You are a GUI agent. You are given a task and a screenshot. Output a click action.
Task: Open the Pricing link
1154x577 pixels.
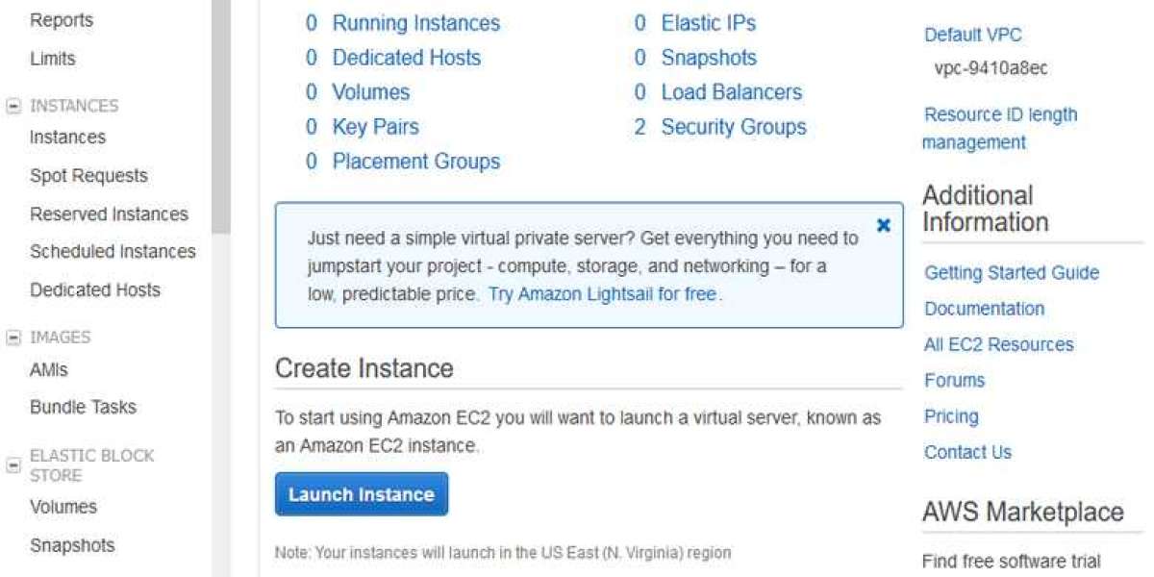951,416
